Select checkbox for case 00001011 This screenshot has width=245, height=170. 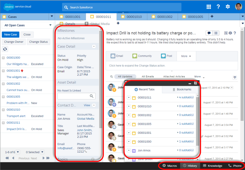[3, 123]
